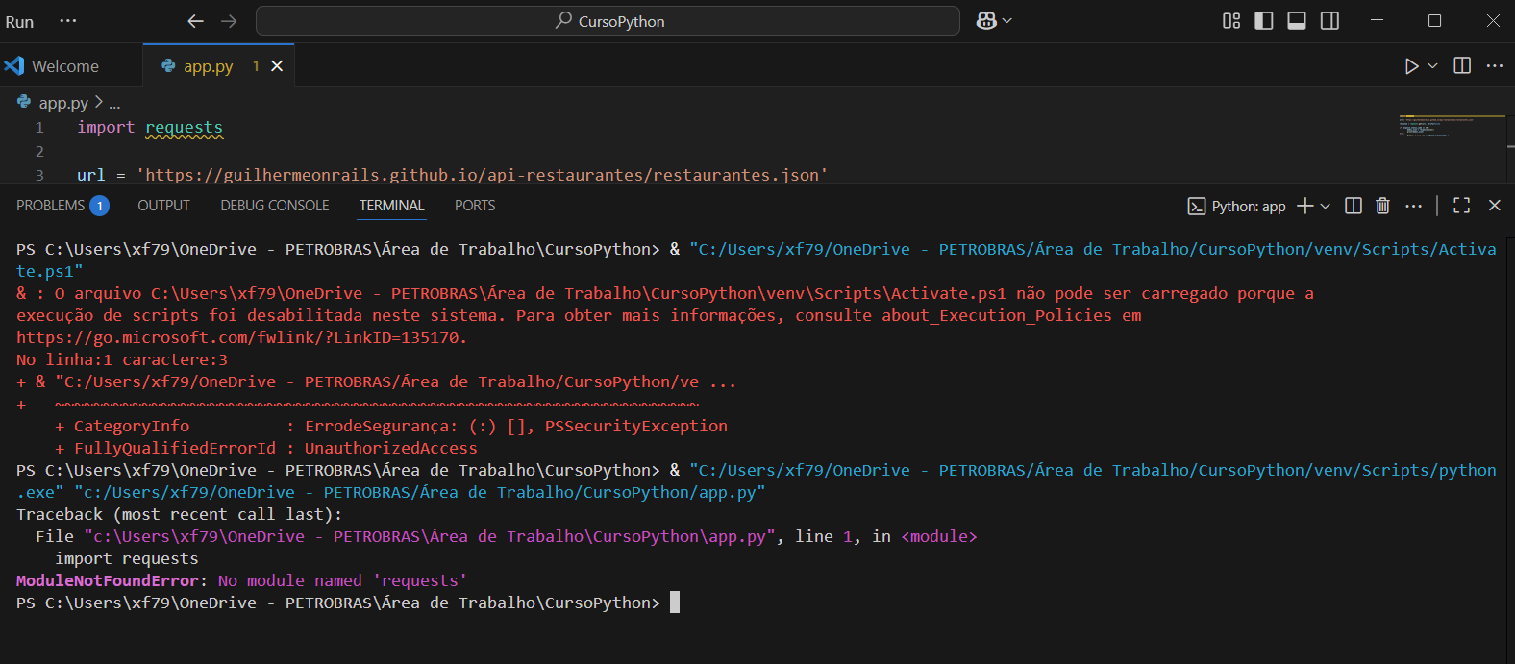Viewport: 1515px width, 664px height.
Task: Open the editor More Actions ellipsis
Action: coord(1494,65)
